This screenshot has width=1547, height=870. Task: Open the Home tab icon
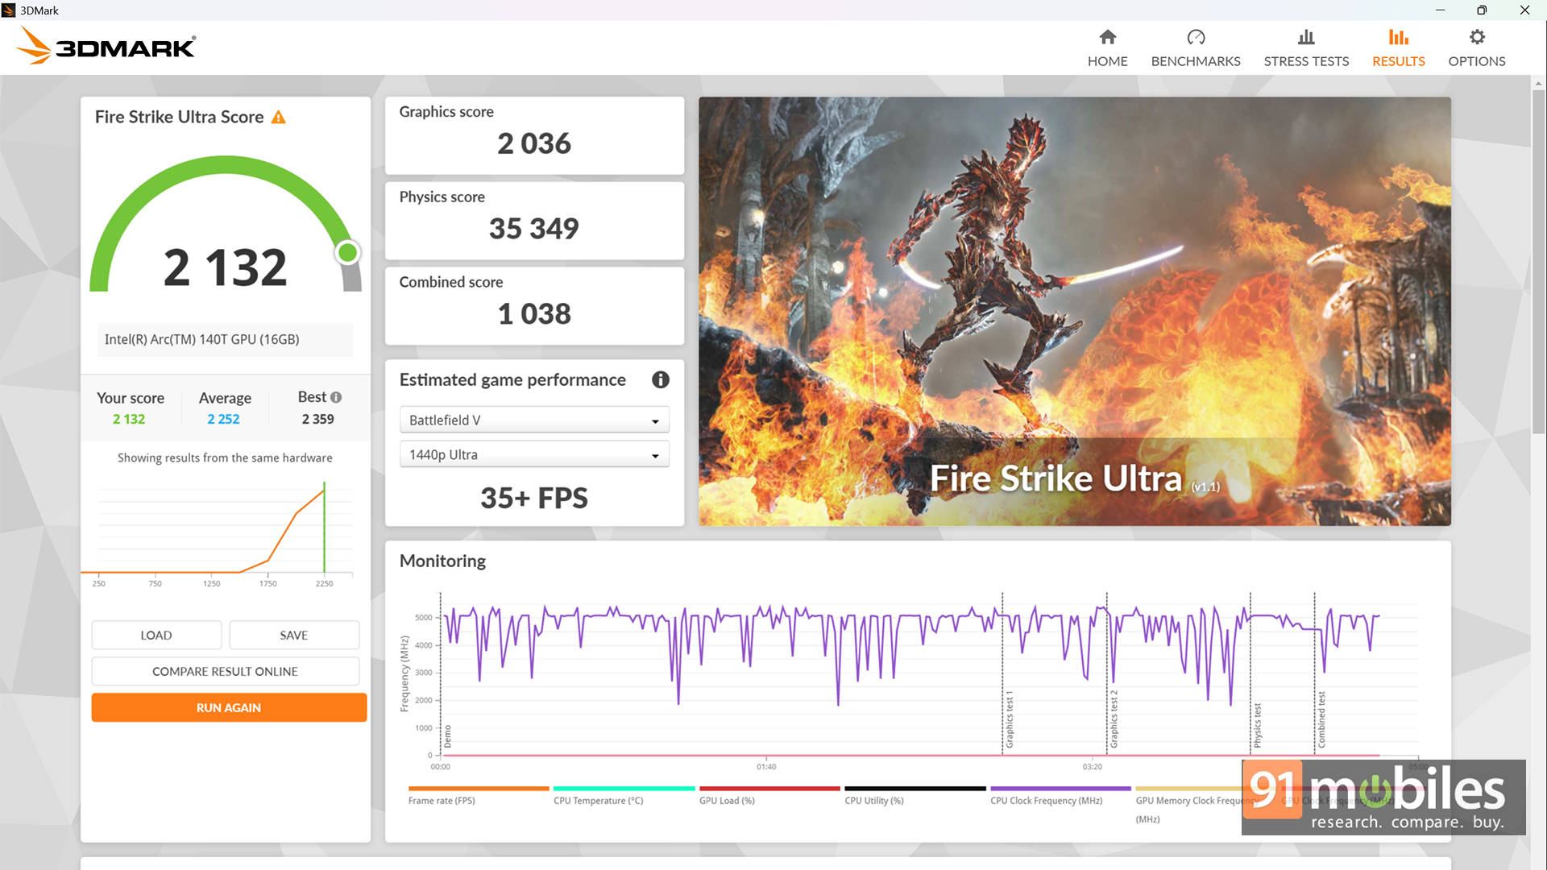[1108, 37]
